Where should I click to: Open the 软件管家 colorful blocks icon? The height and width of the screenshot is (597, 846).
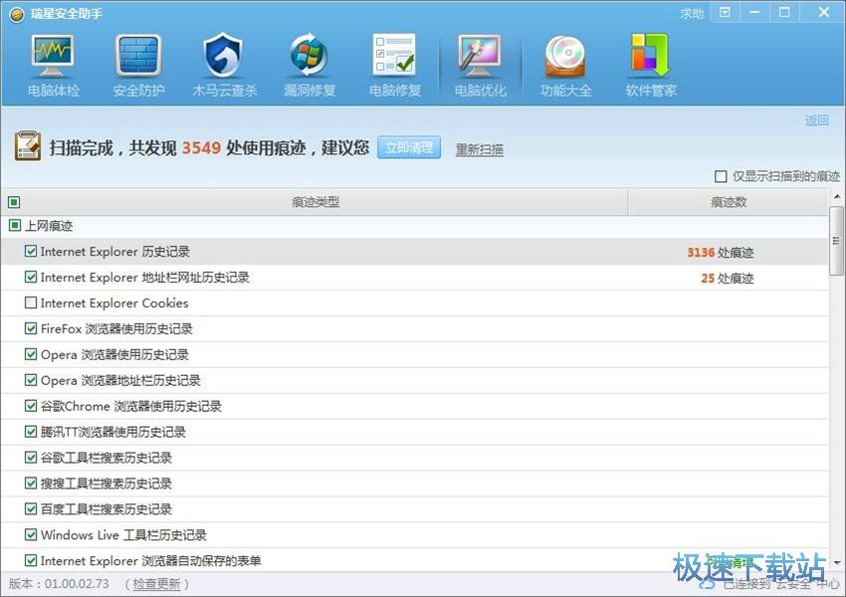[x=651, y=55]
